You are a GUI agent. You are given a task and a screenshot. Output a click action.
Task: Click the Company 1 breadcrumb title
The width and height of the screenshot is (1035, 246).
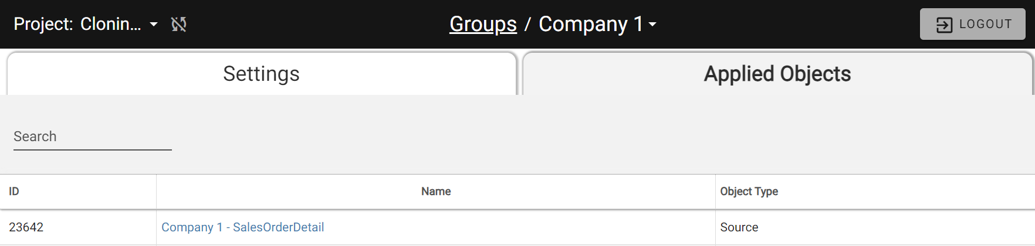tap(591, 24)
